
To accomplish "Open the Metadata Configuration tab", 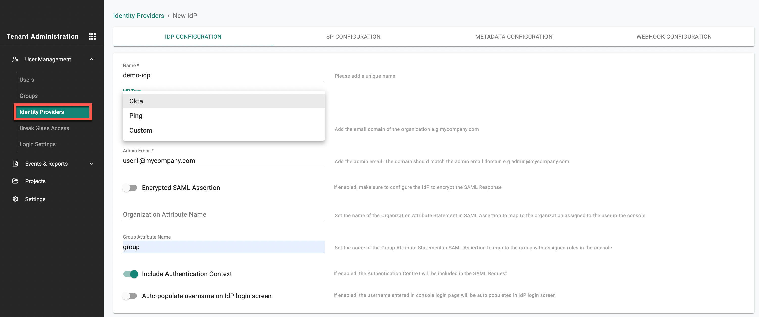I will pyautogui.click(x=514, y=37).
